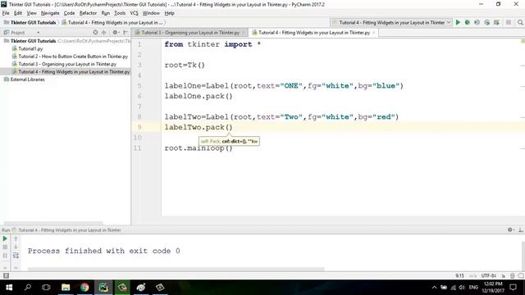Open the Refactor menu
The image size is (525, 295).
[x=88, y=13]
